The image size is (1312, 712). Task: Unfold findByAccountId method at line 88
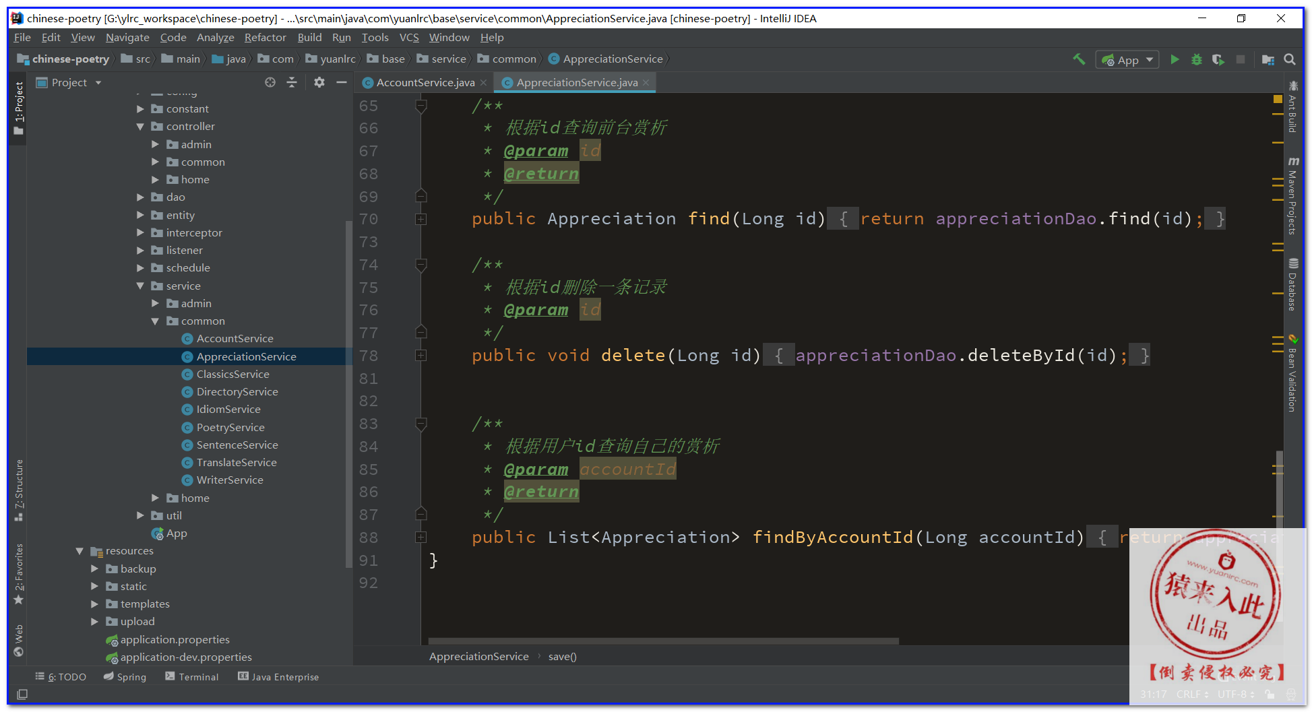[421, 538]
